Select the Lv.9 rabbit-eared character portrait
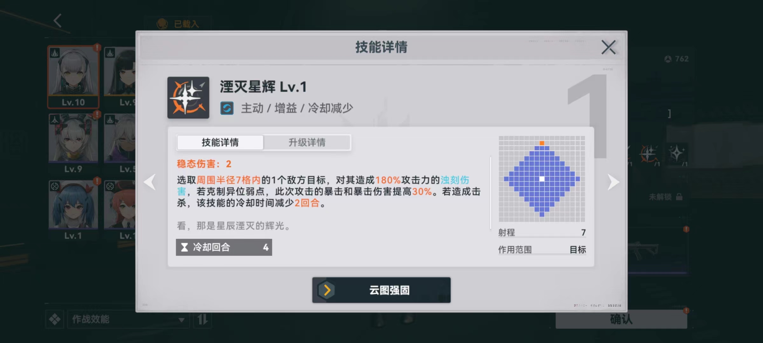The image size is (763, 343). pyautogui.click(x=73, y=144)
